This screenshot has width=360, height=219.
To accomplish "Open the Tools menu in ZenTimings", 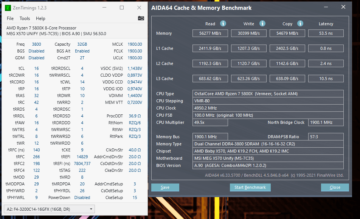I will [25, 19].
